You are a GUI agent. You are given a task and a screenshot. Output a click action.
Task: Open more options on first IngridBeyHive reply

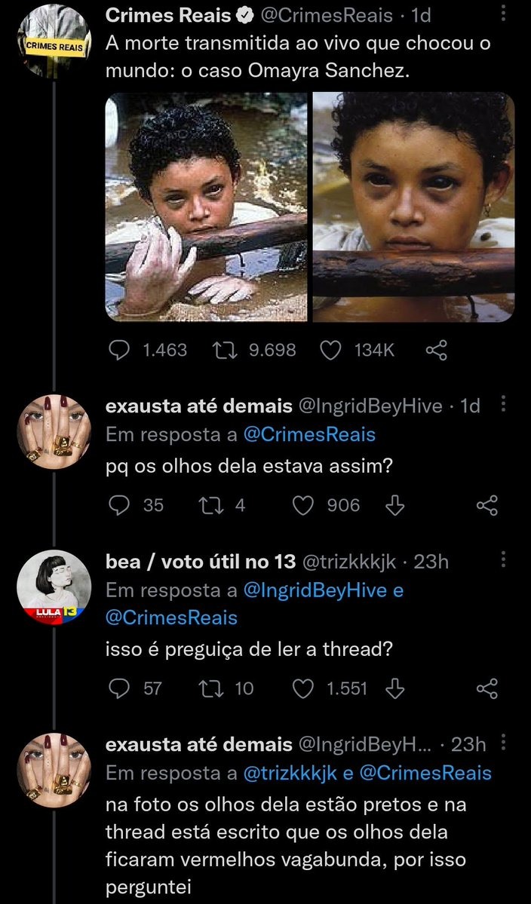504,406
